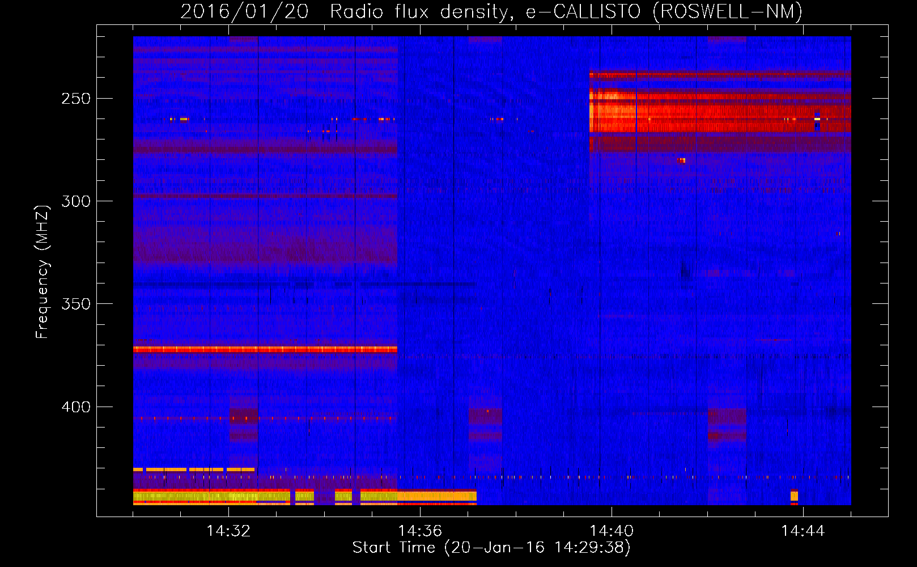
Task: Click the bright red horizontal band near 372 MHz
Action: coord(265,349)
